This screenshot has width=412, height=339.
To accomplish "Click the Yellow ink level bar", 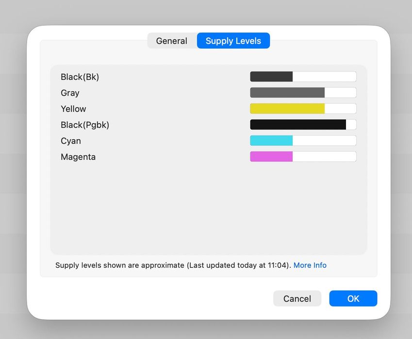I will click(x=303, y=109).
